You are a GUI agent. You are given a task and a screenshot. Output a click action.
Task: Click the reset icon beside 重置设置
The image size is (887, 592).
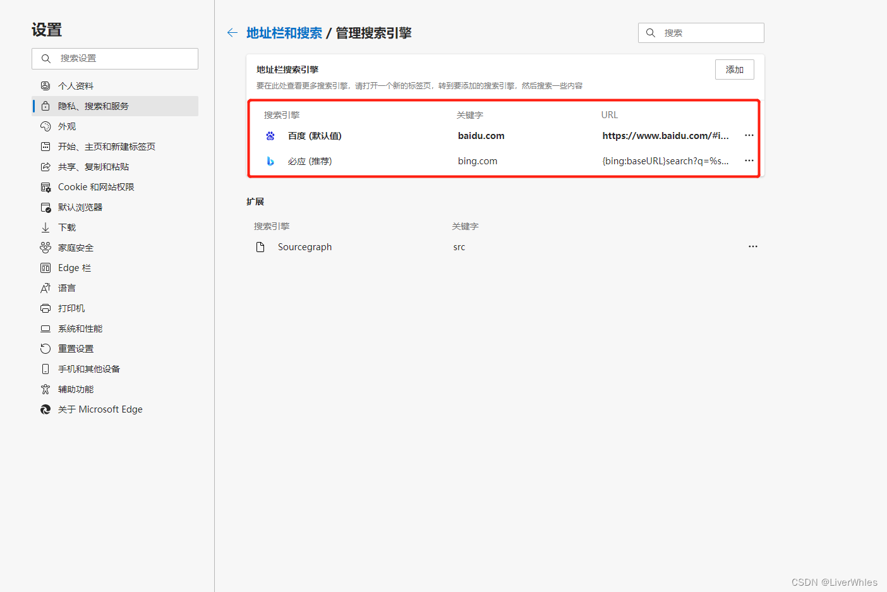coord(45,349)
